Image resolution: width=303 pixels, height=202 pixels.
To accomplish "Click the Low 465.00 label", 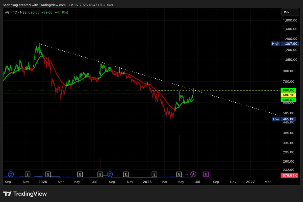I will click(x=284, y=119).
